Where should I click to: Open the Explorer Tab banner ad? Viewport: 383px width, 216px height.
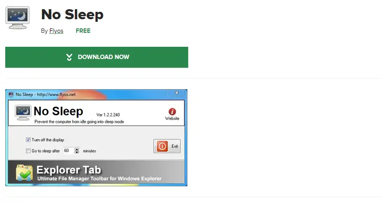pos(96,172)
